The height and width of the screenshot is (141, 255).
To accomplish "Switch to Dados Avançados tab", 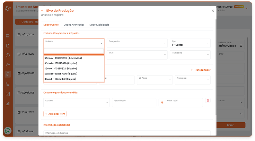I will click(x=74, y=25).
